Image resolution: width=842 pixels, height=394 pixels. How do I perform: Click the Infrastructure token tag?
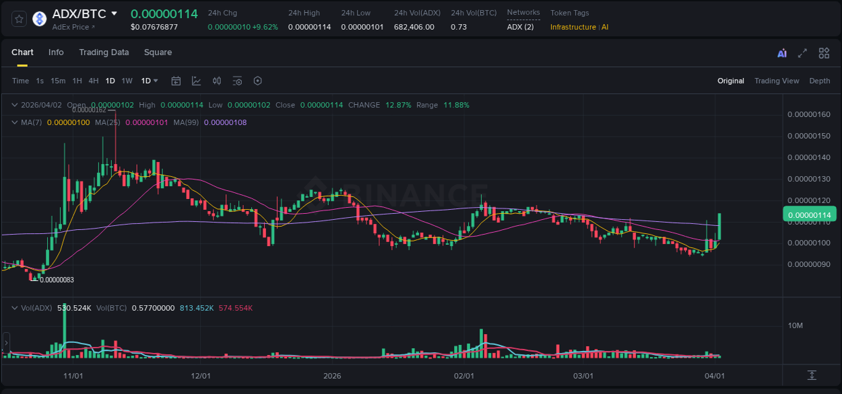(573, 27)
